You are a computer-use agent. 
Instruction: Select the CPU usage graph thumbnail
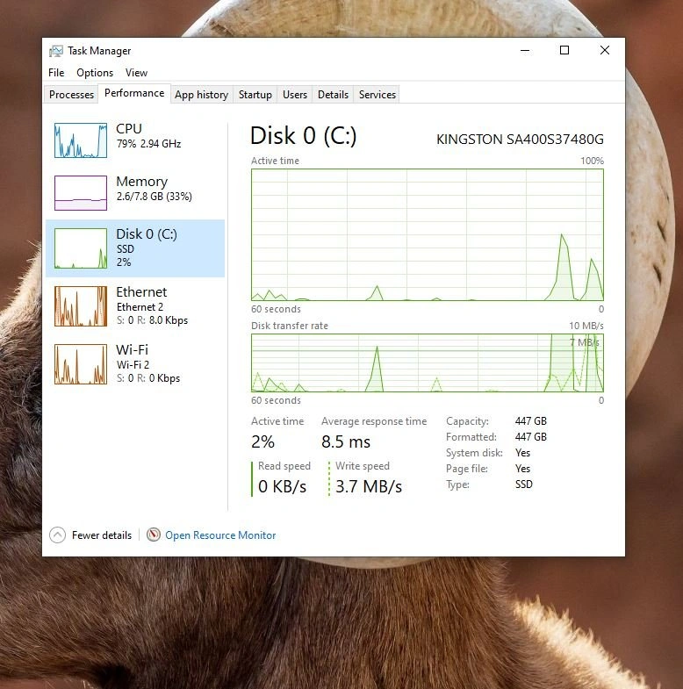tap(81, 140)
